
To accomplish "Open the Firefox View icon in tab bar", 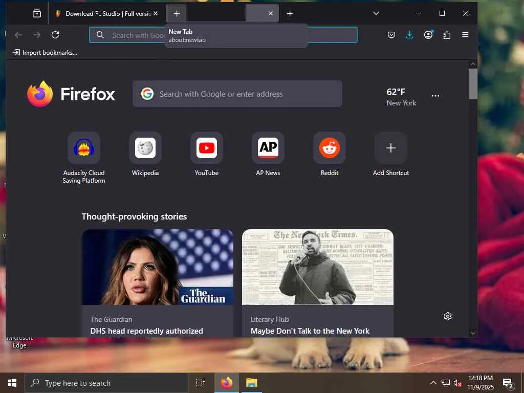I will pyautogui.click(x=37, y=13).
